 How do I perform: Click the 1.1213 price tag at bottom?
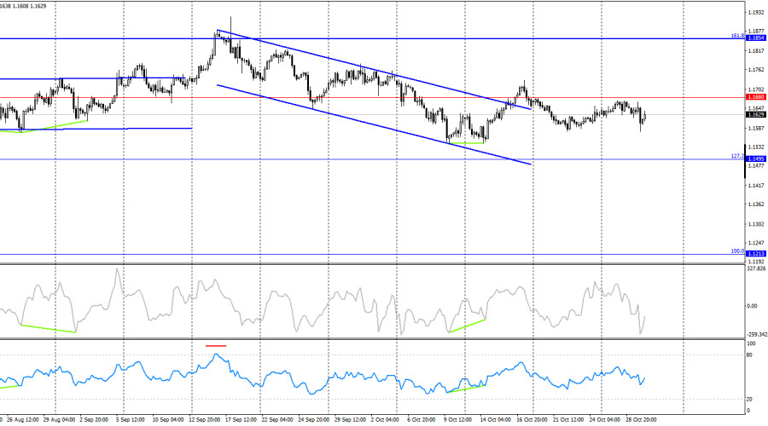coord(755,254)
